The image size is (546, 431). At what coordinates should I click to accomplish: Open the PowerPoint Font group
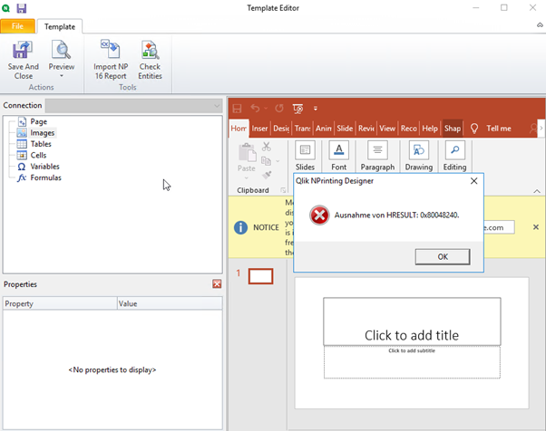[x=337, y=155]
